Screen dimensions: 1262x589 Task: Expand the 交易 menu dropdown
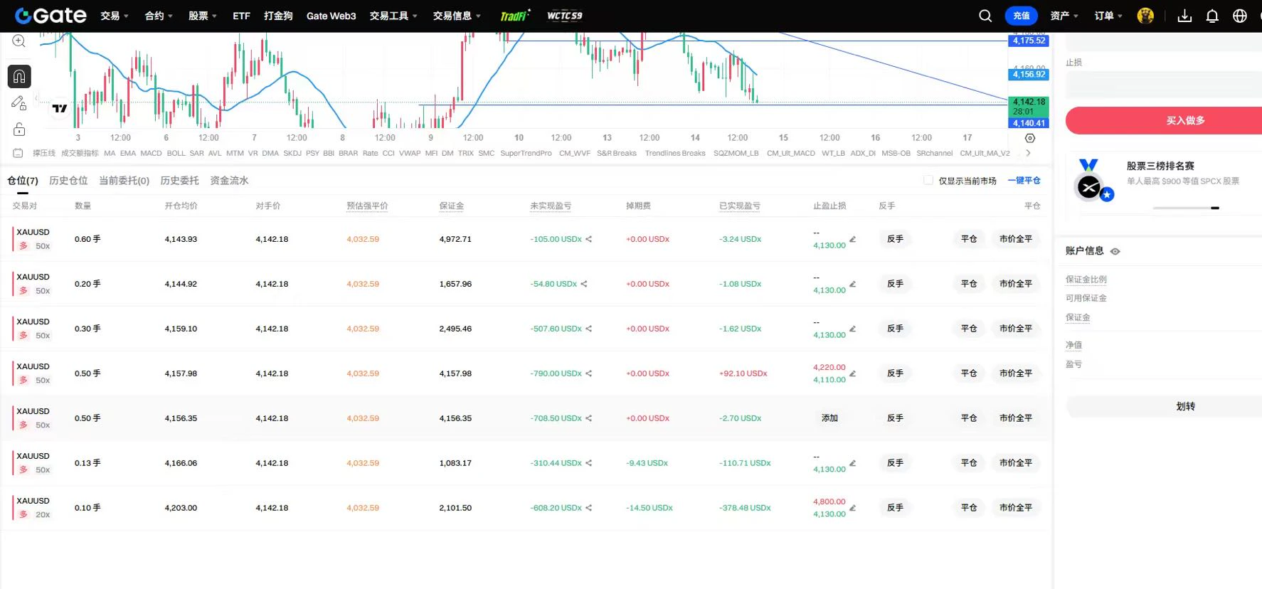pos(115,16)
